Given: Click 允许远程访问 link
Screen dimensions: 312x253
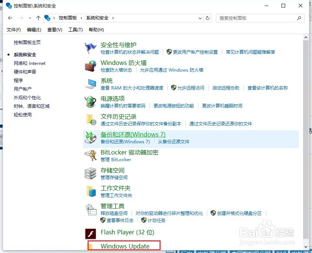Looking at the screenshot, I should [190, 88].
